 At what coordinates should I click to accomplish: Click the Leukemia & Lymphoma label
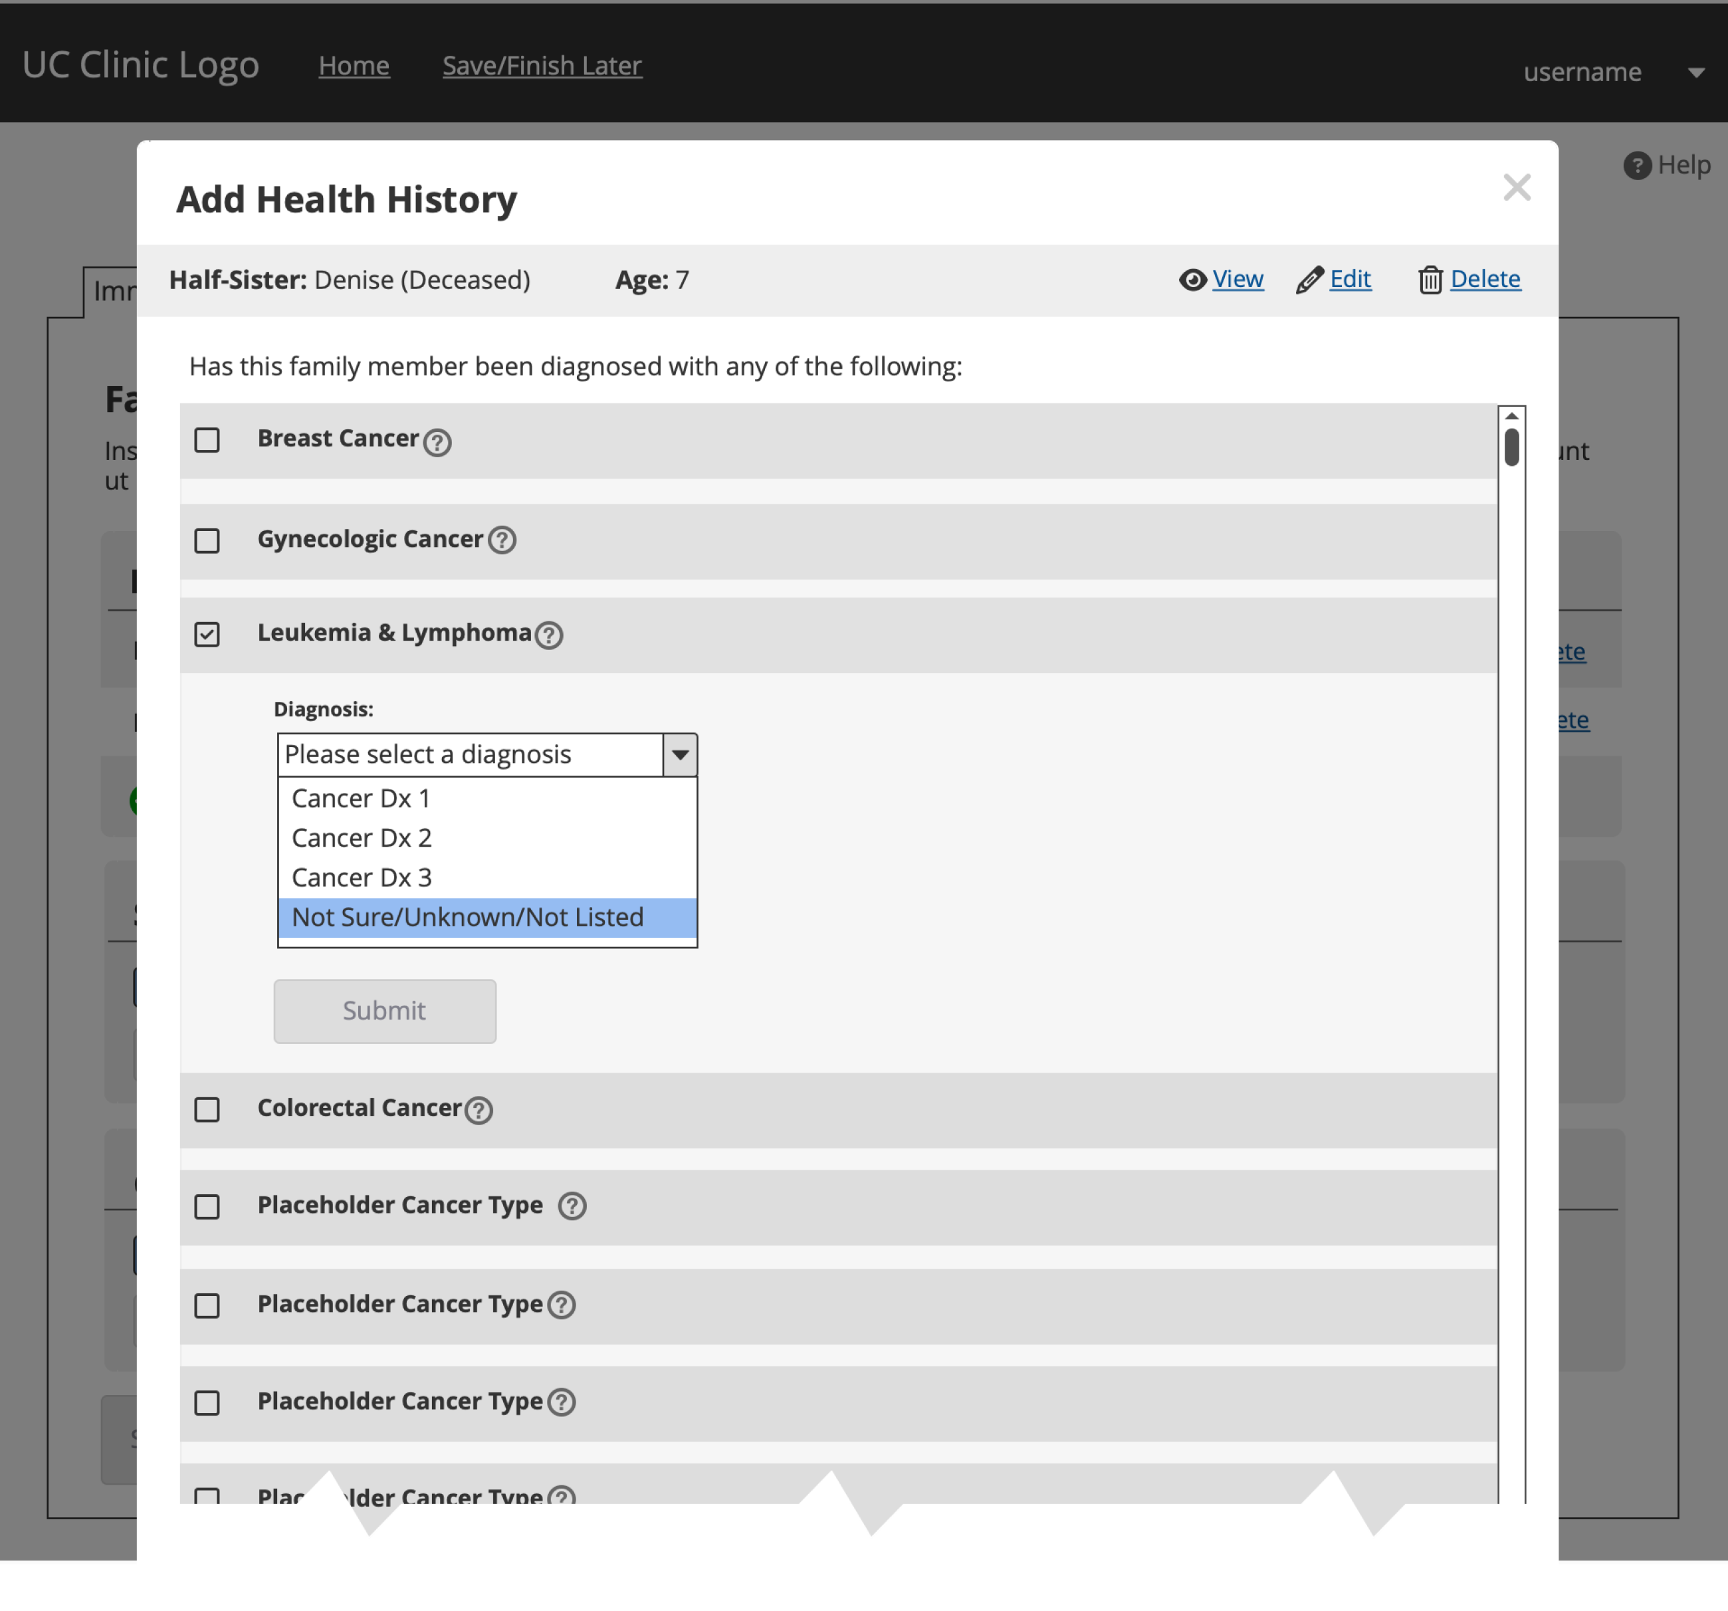coord(395,632)
